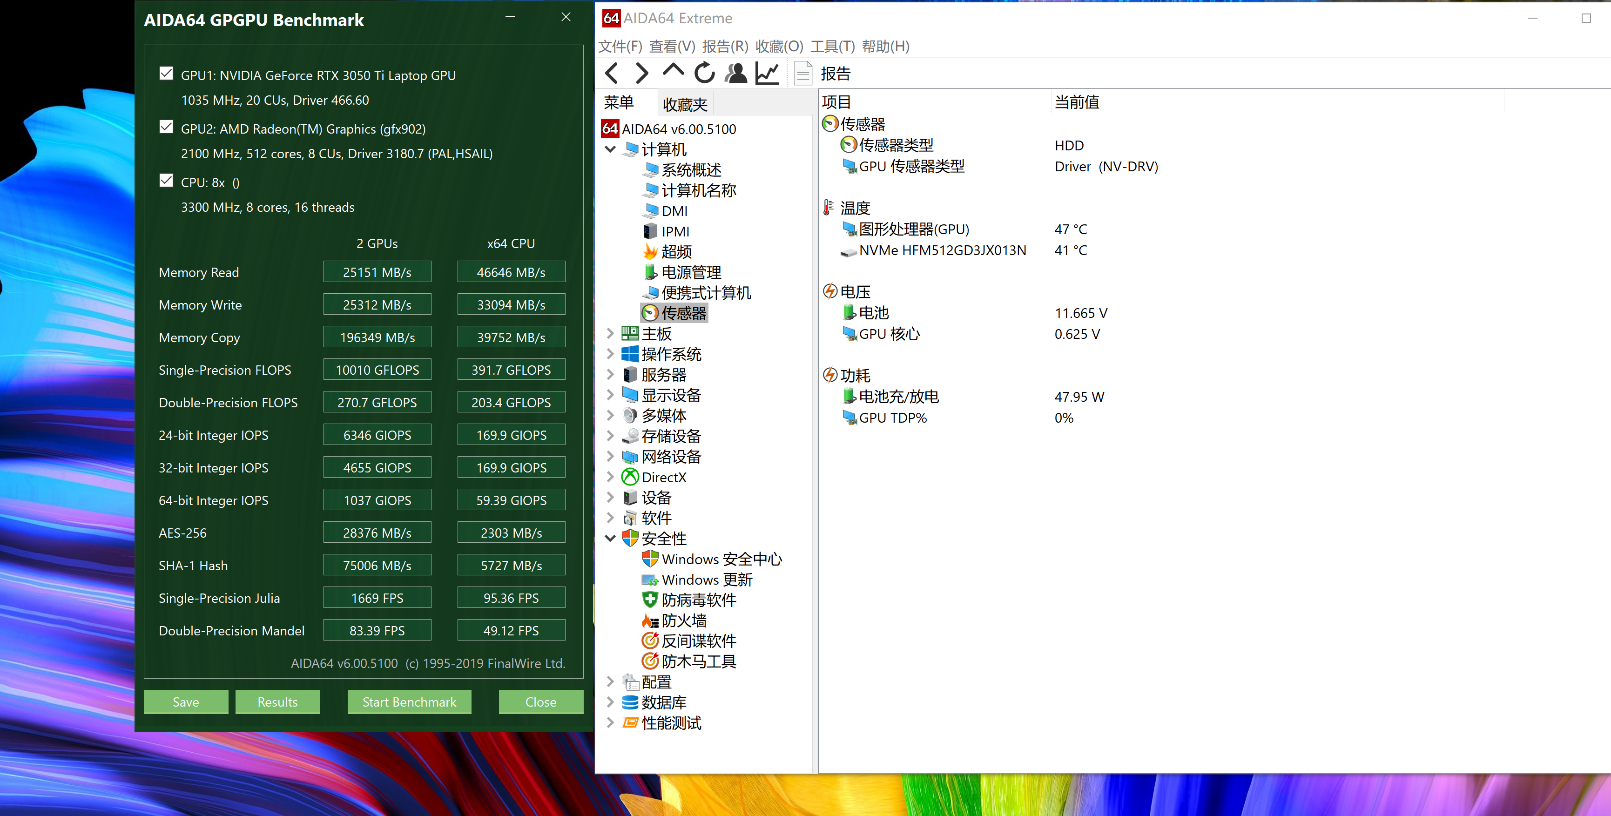Screen dimensions: 1611x816
Task: Click the Refresh icon in the toolbar
Action: (704, 73)
